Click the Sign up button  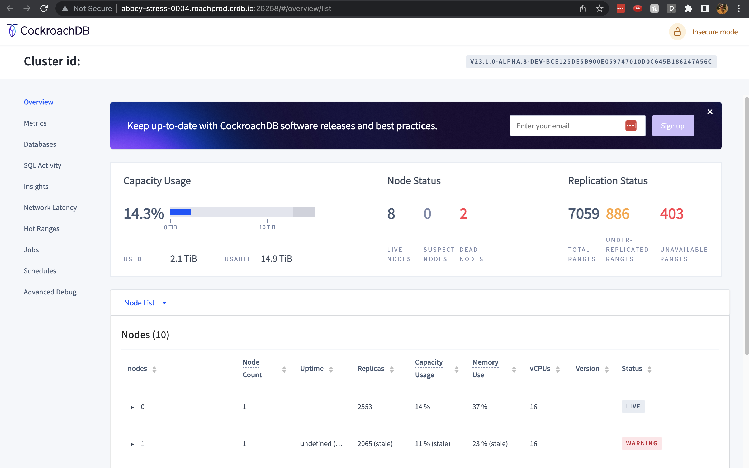(673, 126)
